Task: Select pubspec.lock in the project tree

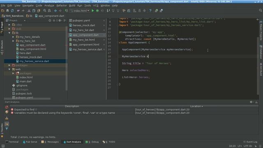Action: click(x=23, y=93)
